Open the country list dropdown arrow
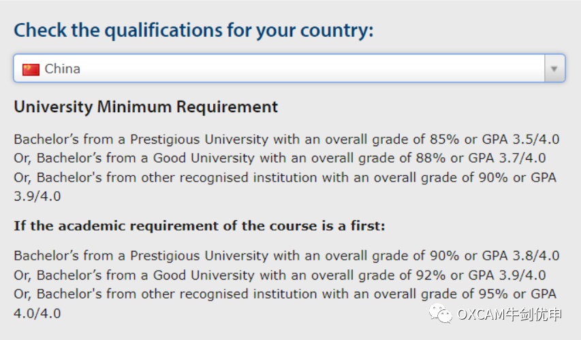The image size is (581, 340). (x=554, y=69)
